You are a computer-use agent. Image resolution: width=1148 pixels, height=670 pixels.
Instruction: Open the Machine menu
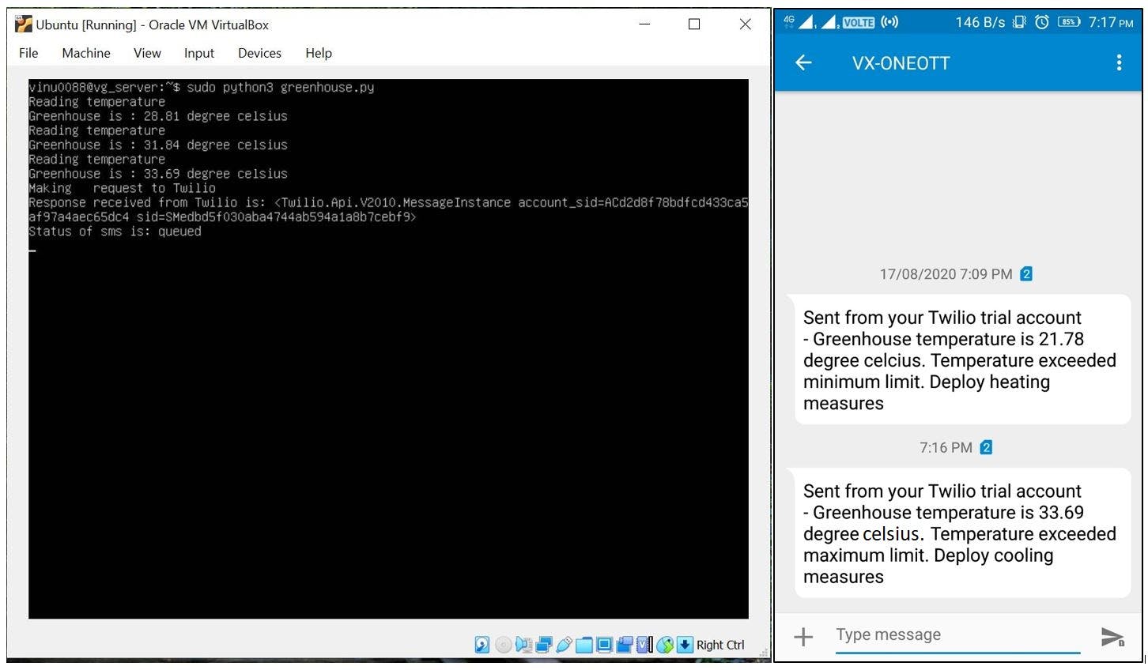pos(86,53)
